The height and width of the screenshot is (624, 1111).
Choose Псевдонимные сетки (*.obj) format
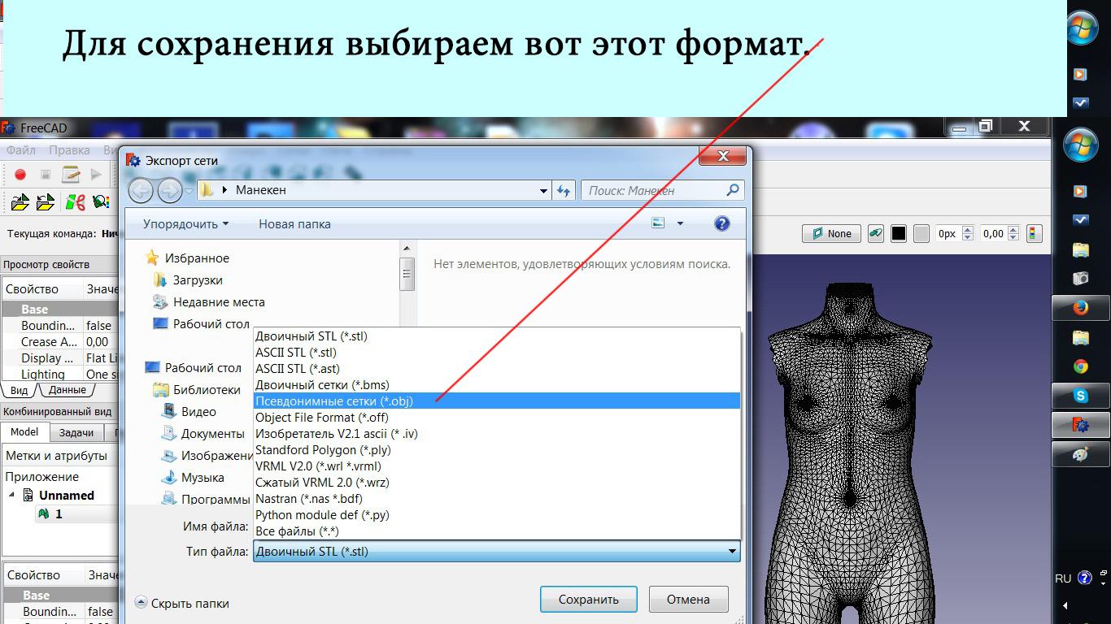(496, 401)
